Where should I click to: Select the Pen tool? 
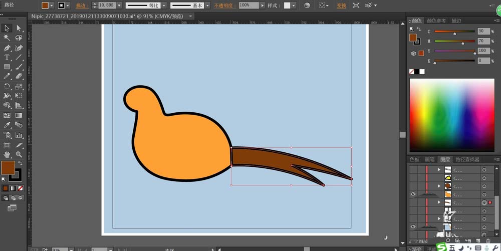(7, 48)
